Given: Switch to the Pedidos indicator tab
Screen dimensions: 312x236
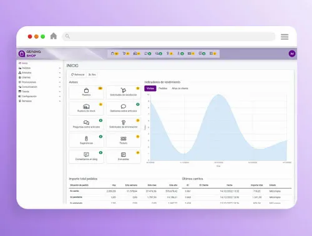Looking at the screenshot, I should [163, 88].
